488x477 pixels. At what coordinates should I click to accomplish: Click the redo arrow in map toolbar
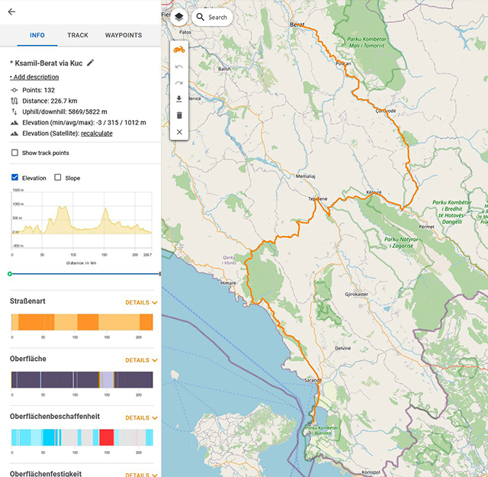179,82
